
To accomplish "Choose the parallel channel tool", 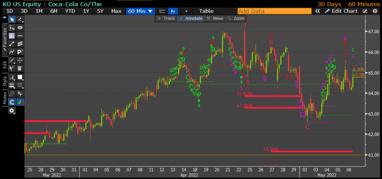I will click(x=20, y=44).
